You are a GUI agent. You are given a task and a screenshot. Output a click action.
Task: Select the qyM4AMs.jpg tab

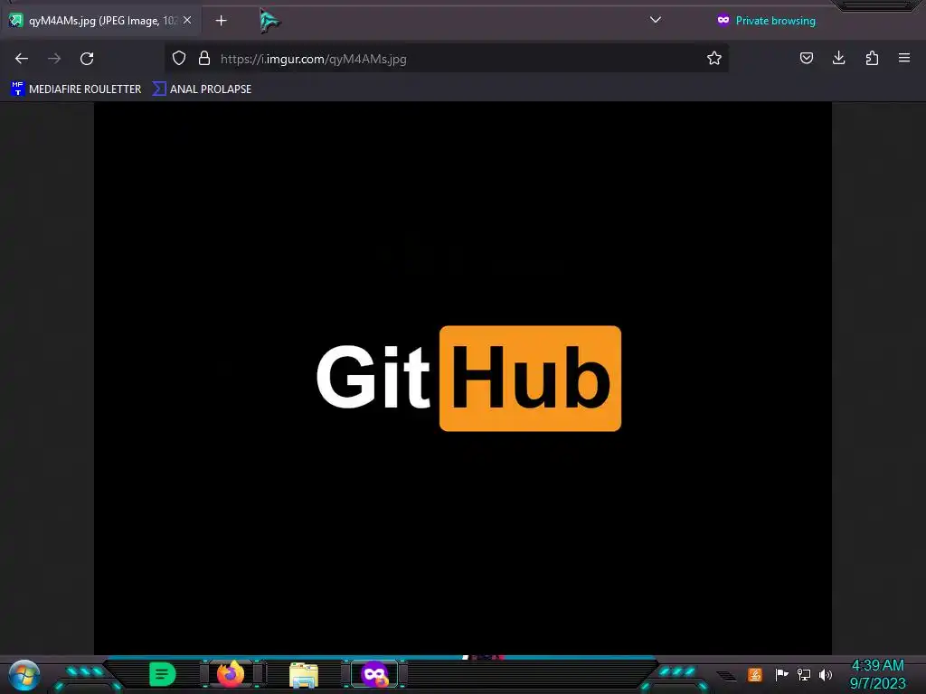tap(101, 21)
